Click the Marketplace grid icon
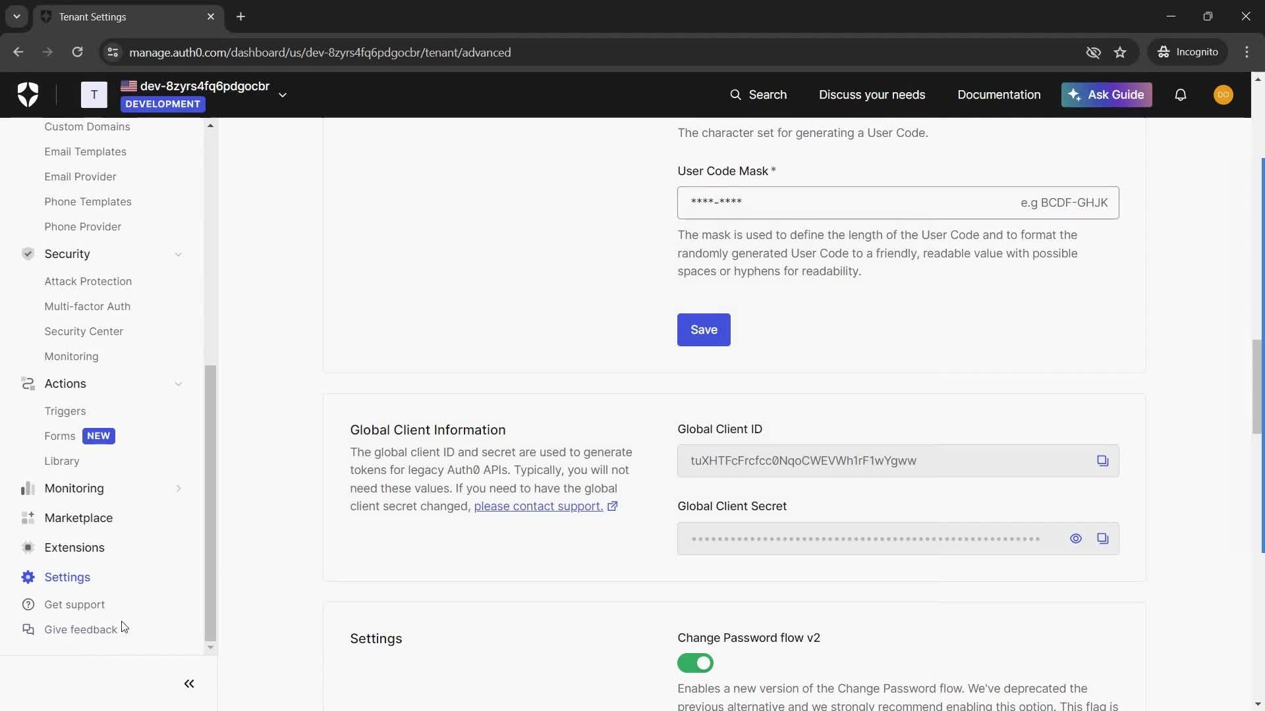1265x711 pixels. pyautogui.click(x=28, y=518)
